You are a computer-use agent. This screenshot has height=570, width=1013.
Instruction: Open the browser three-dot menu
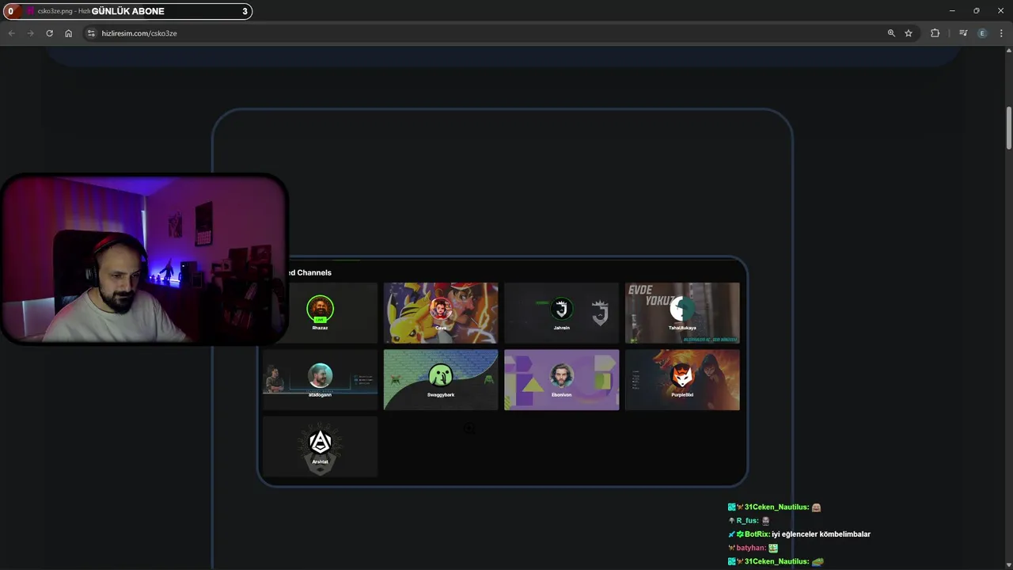point(1001,33)
